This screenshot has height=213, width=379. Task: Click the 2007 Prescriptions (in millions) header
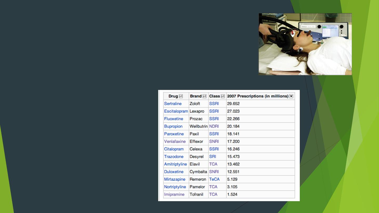tap(258, 96)
